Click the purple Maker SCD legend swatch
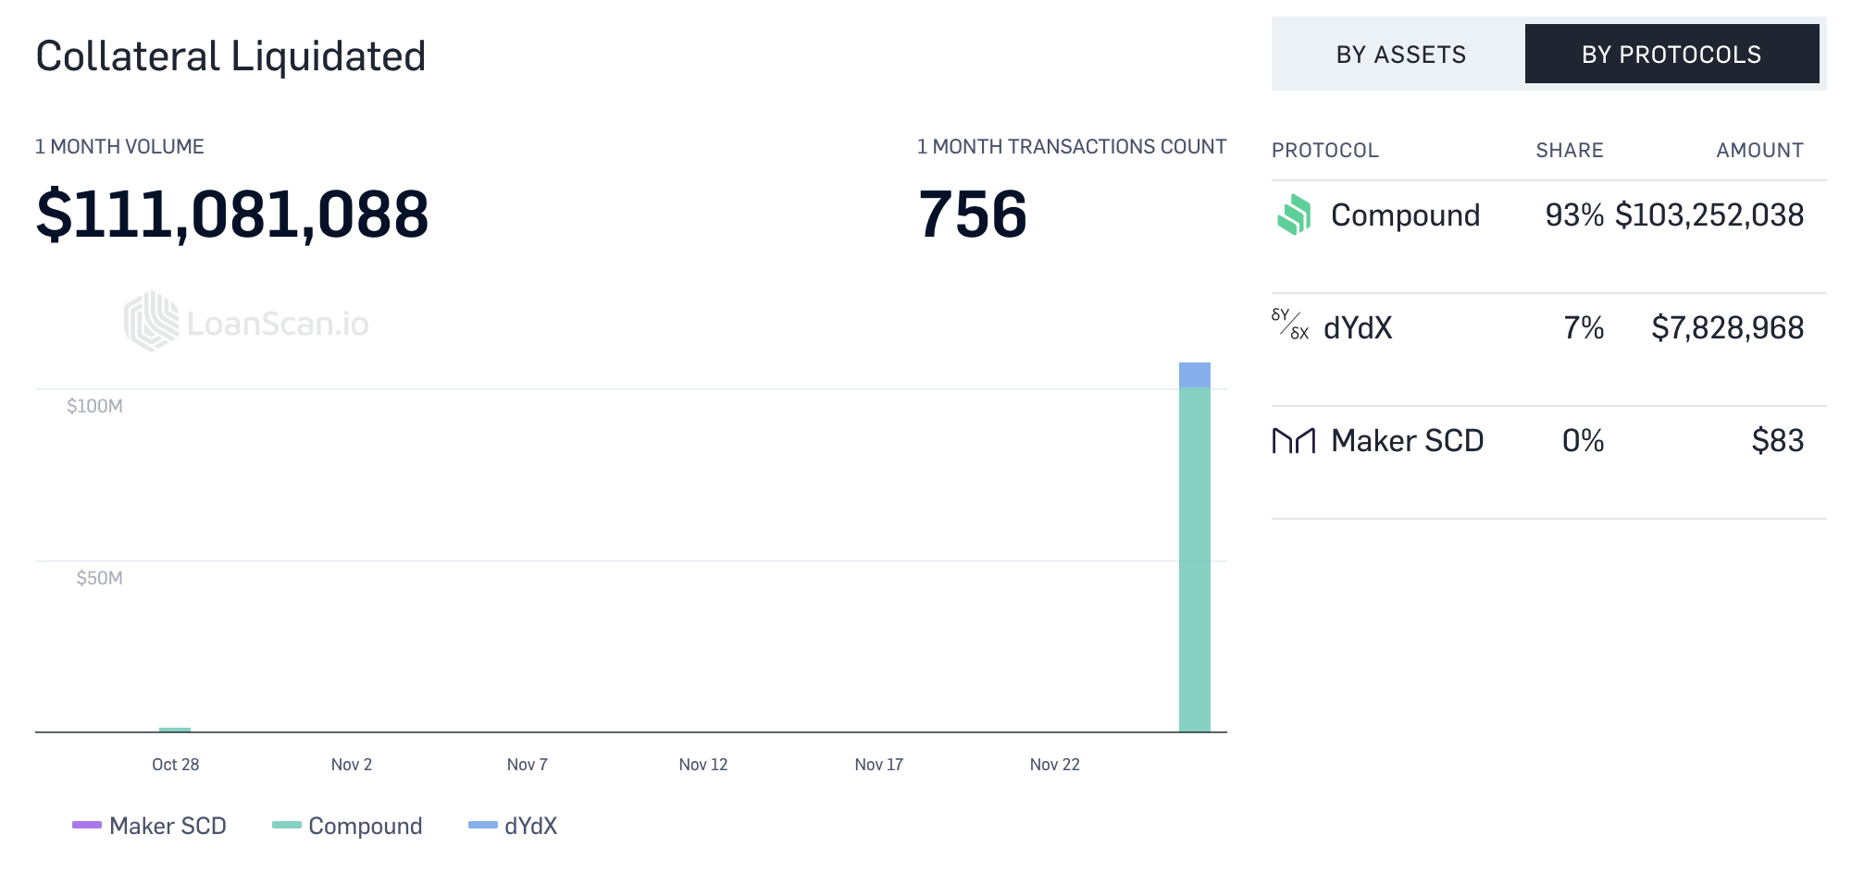 point(87,825)
